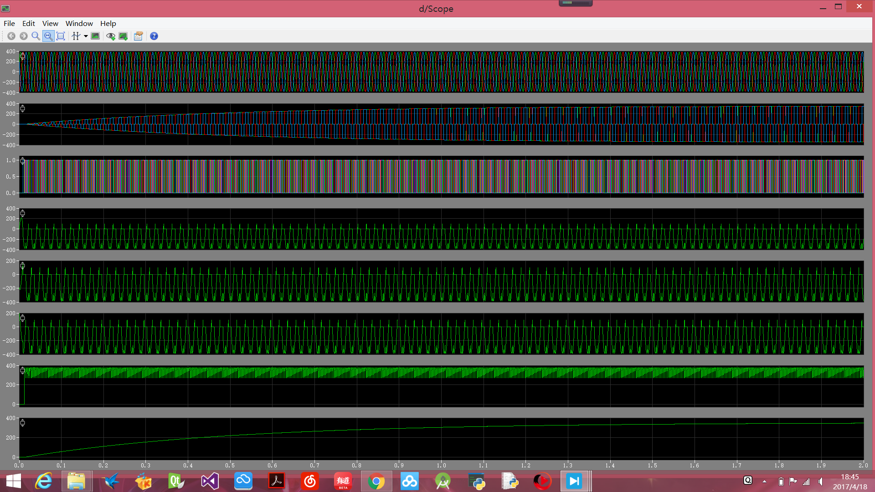Open File Explorer from the taskbar
This screenshot has height=492, width=875.
(x=76, y=481)
